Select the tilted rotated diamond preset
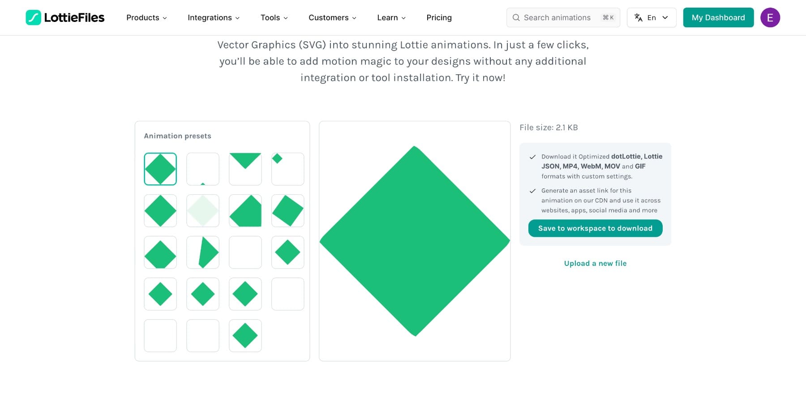Viewport: 806px width, 397px height. [x=288, y=211]
